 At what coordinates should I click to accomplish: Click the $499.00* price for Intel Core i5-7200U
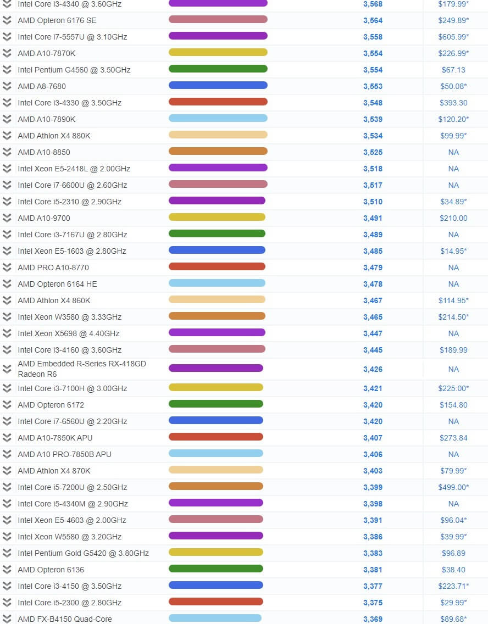(453, 487)
